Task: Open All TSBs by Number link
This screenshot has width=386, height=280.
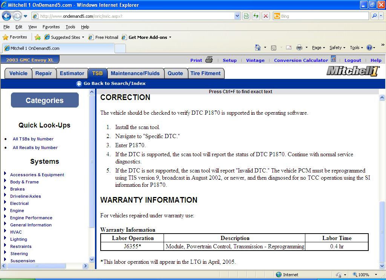Action: (x=33, y=139)
